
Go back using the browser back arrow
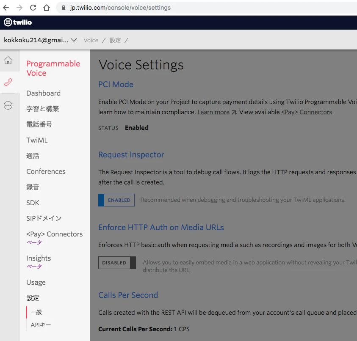(x=6, y=8)
